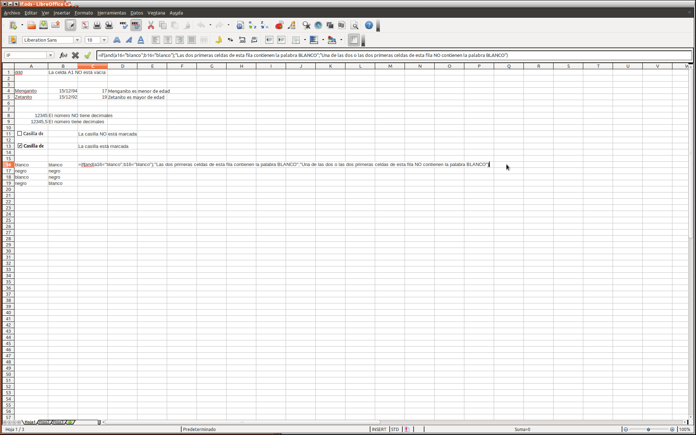Toggle AutoSpellcheck button
696x435 pixels.
136,25
